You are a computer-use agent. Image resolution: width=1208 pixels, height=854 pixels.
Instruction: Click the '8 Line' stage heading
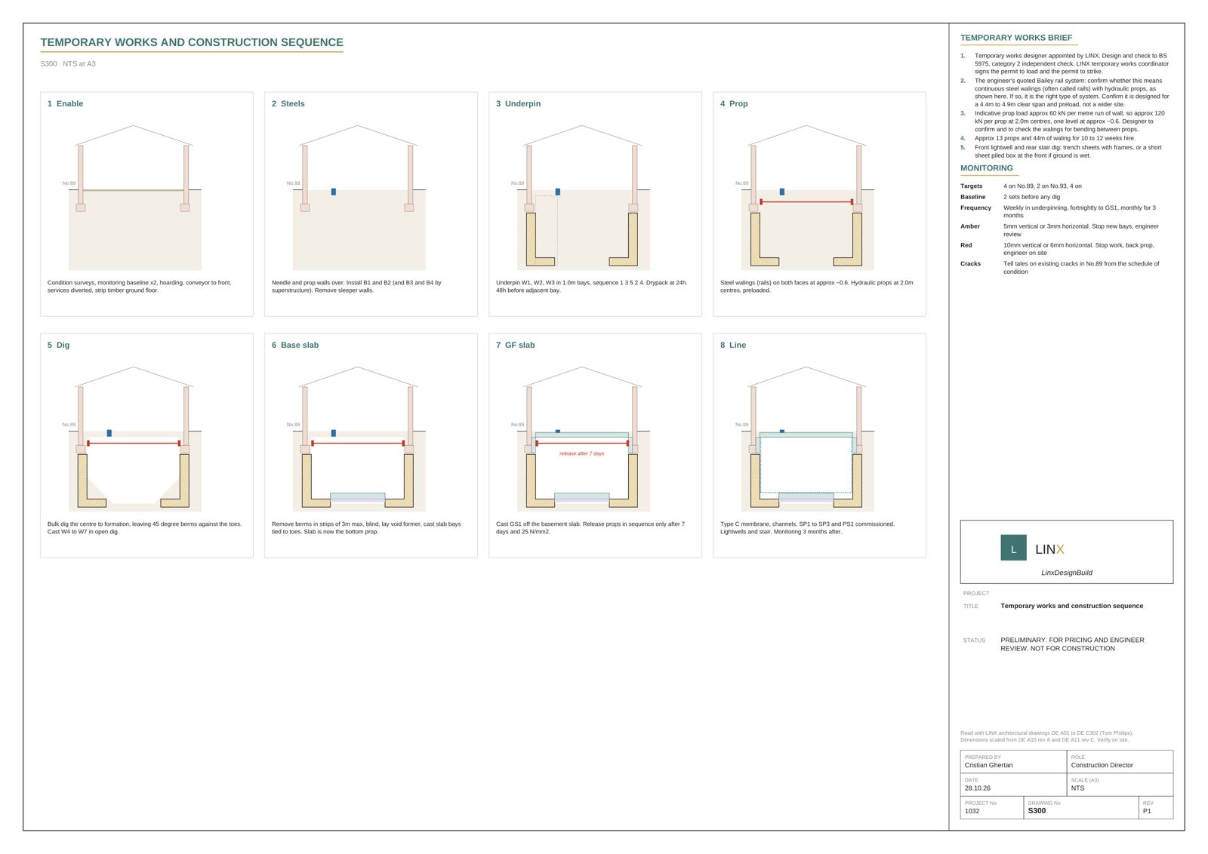[732, 345]
